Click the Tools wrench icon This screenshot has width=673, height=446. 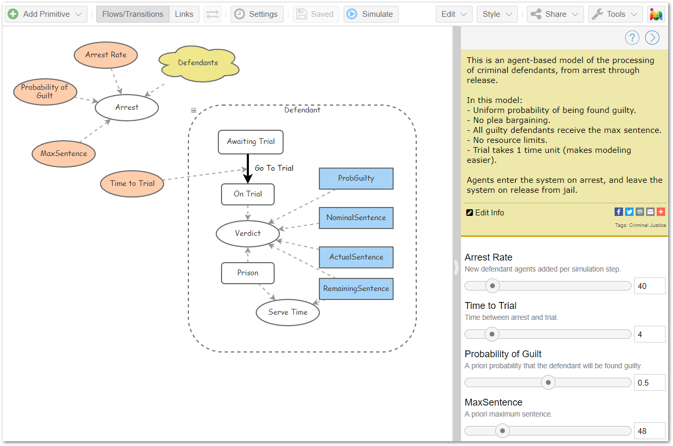pyautogui.click(x=597, y=14)
